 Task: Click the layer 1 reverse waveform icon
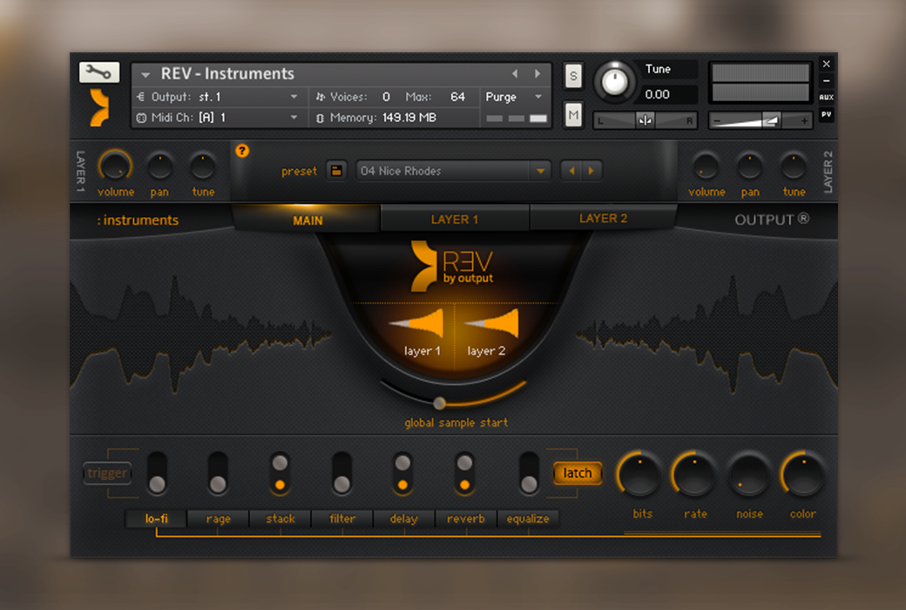[x=416, y=323]
